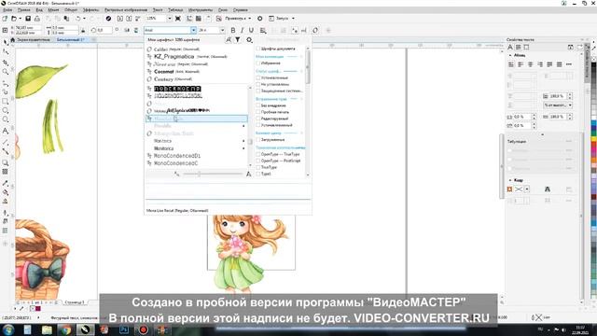Close the font list dropdown arrow

click(193, 30)
